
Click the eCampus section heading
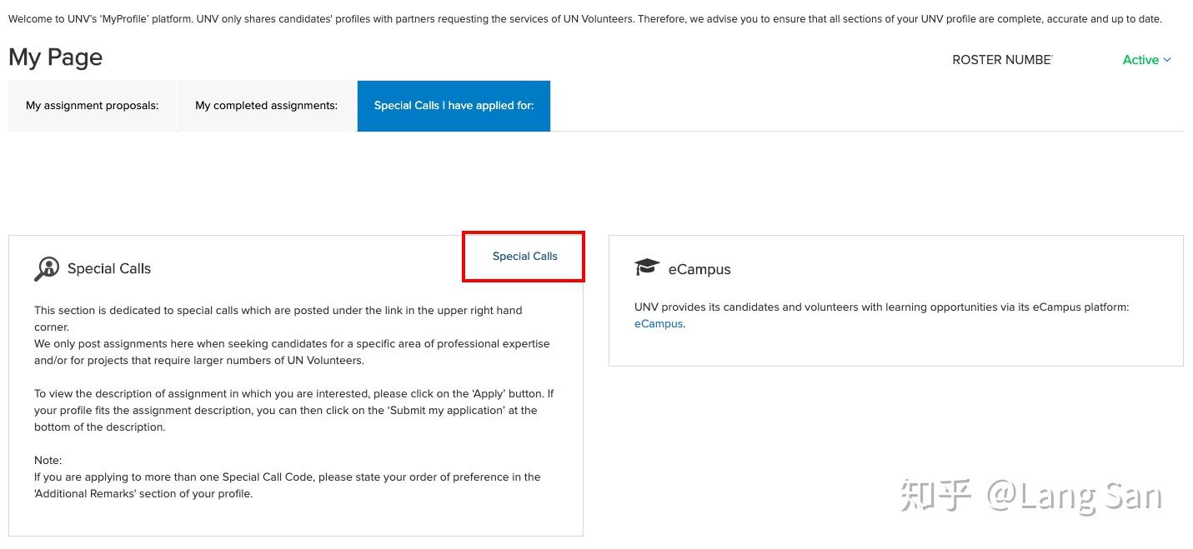pyautogui.click(x=699, y=269)
